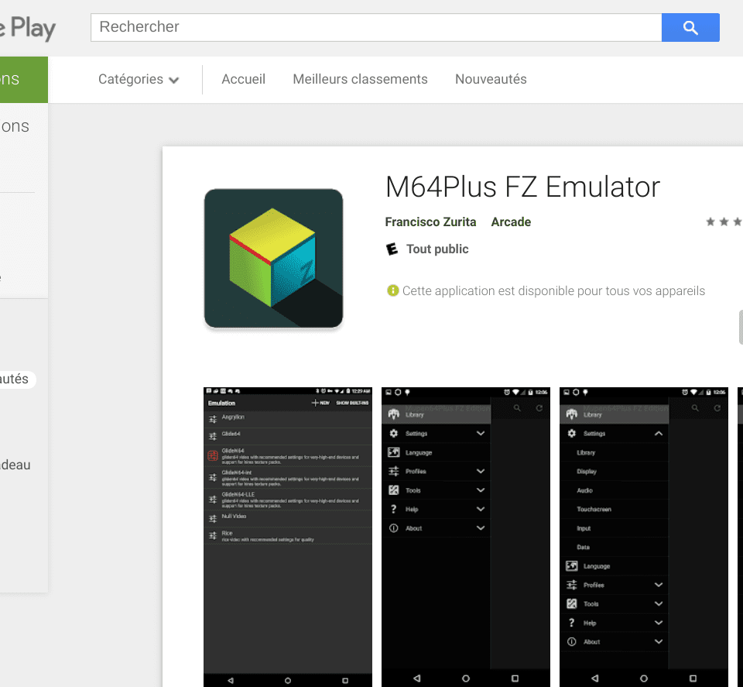743x687 pixels.
Task: Click Tools chevron in second screenshot
Action: coord(481,490)
